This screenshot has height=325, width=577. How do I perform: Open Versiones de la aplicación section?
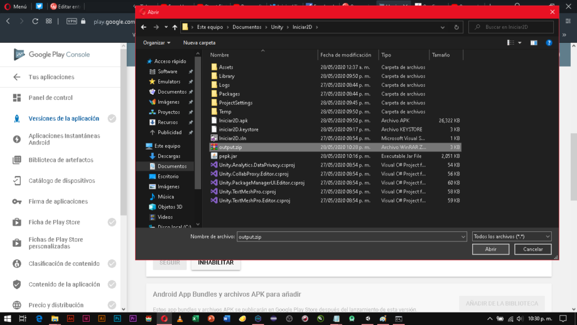(x=64, y=118)
